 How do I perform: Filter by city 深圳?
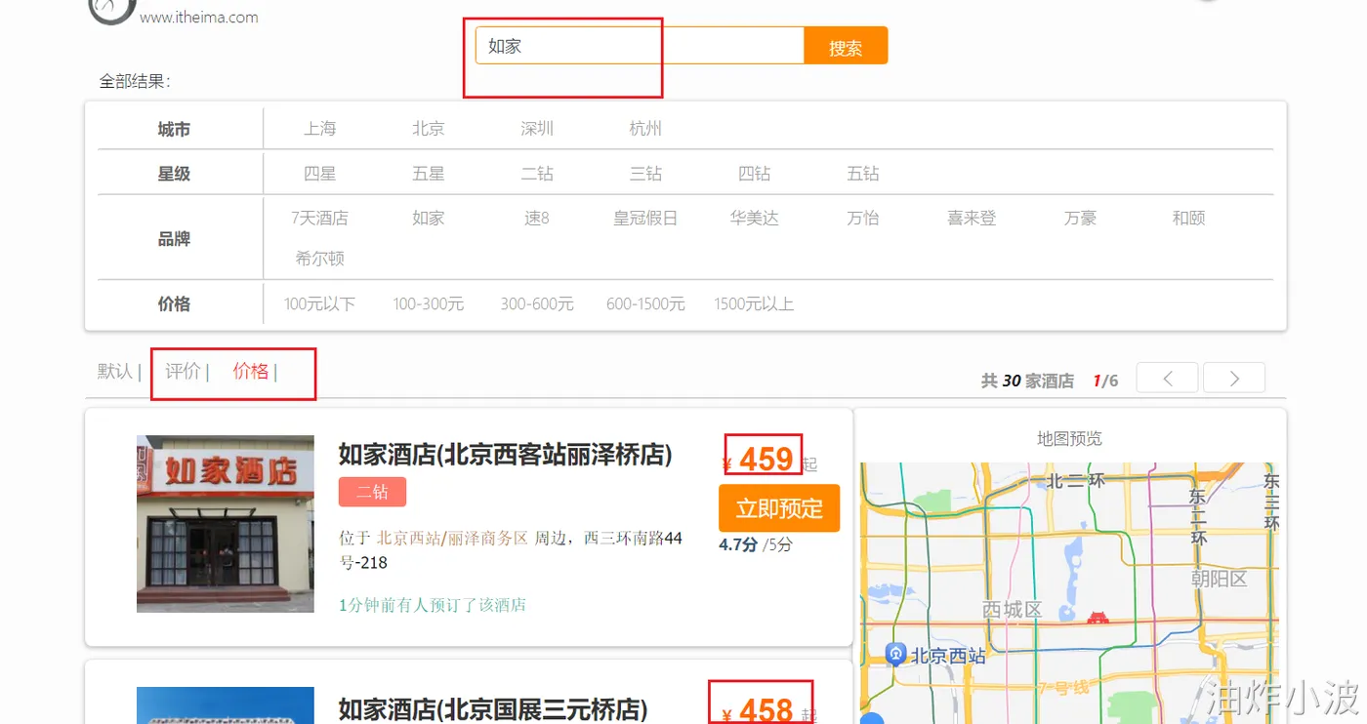tap(537, 129)
